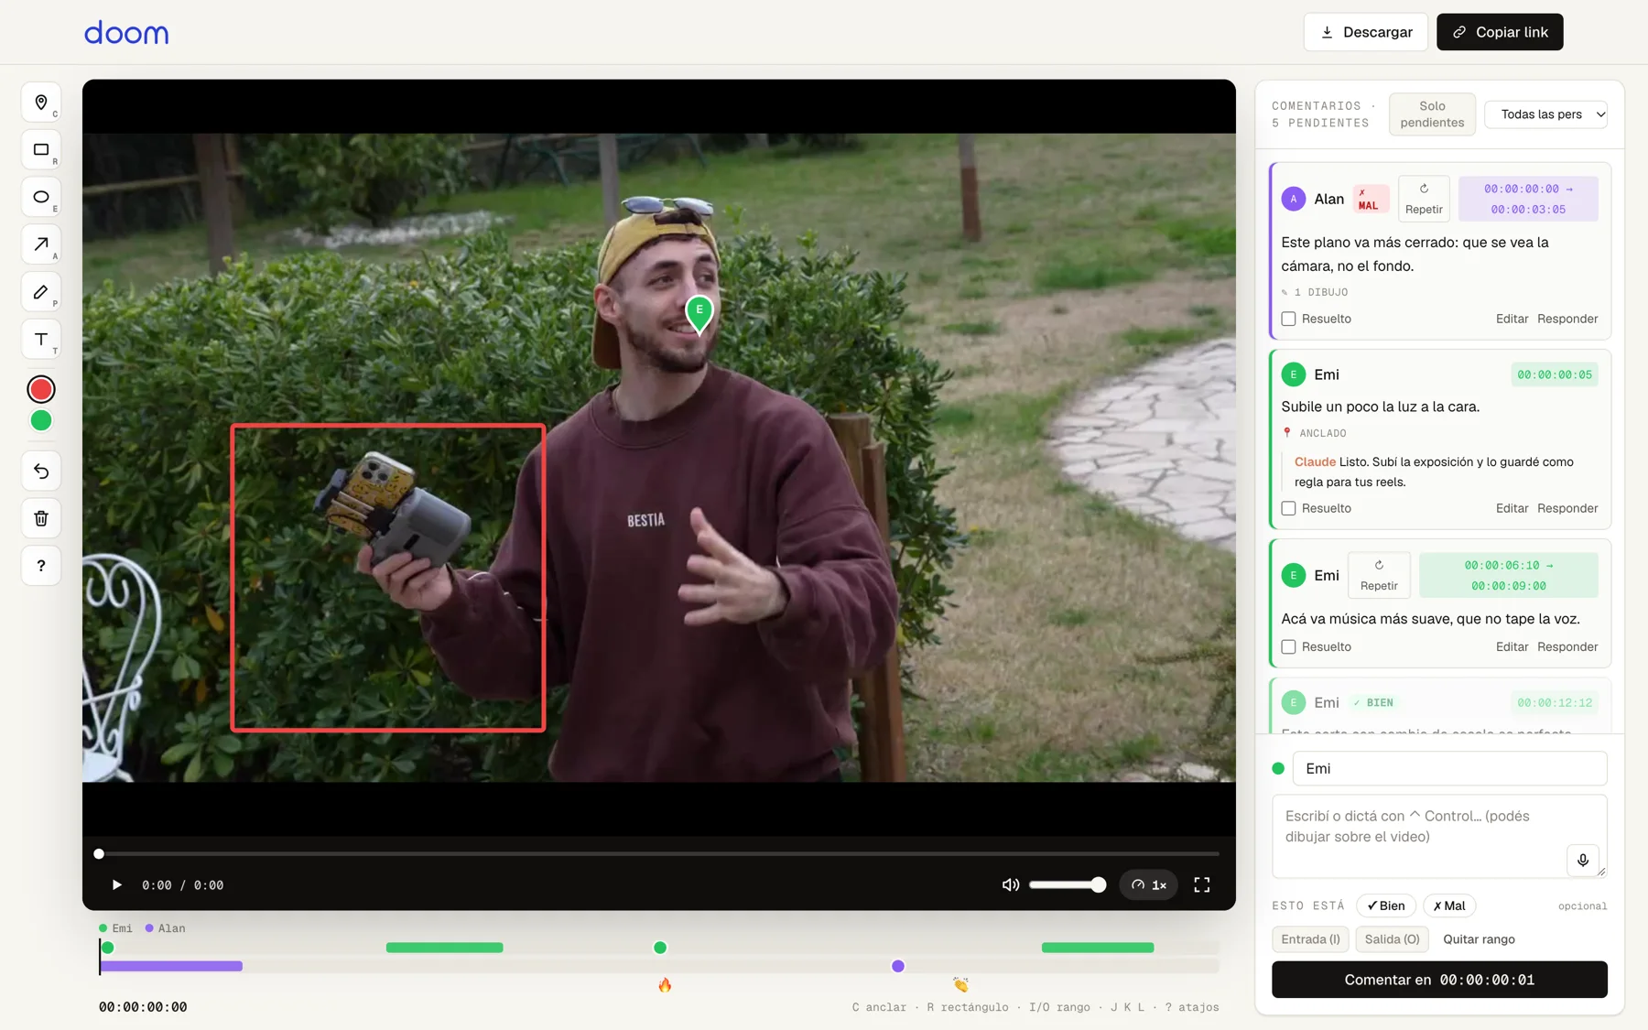The height and width of the screenshot is (1030, 1648).
Task: Check Resuelto on the music comment
Action: tap(1288, 646)
